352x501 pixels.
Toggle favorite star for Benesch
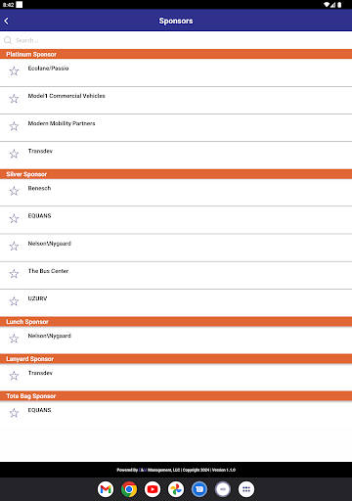[x=14, y=191]
